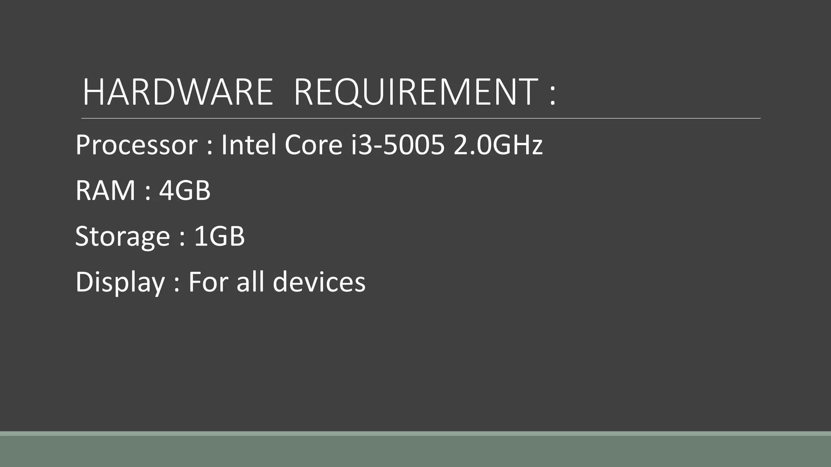Viewport: 831px width, 467px height.
Task: Click the Display label
Action: (x=120, y=283)
